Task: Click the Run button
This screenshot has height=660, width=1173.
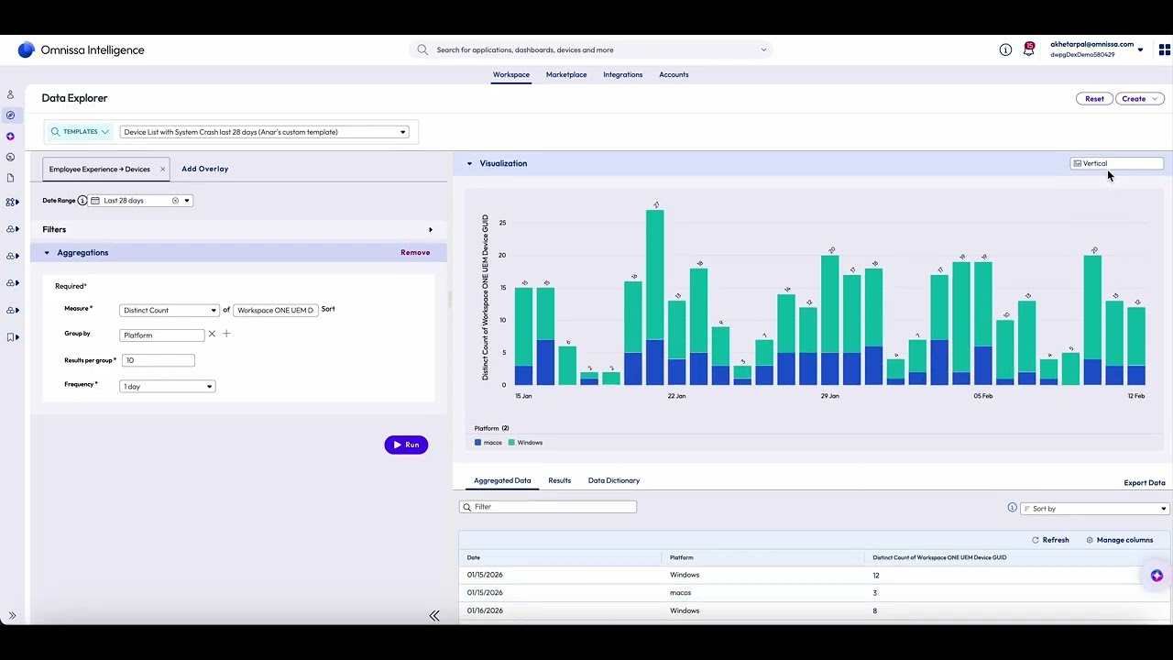Action: (x=406, y=445)
